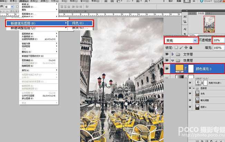Click top play-arrow icon in collapsed dock
Image resolution: width=225 pixels, height=142 pixels.
point(185,17)
